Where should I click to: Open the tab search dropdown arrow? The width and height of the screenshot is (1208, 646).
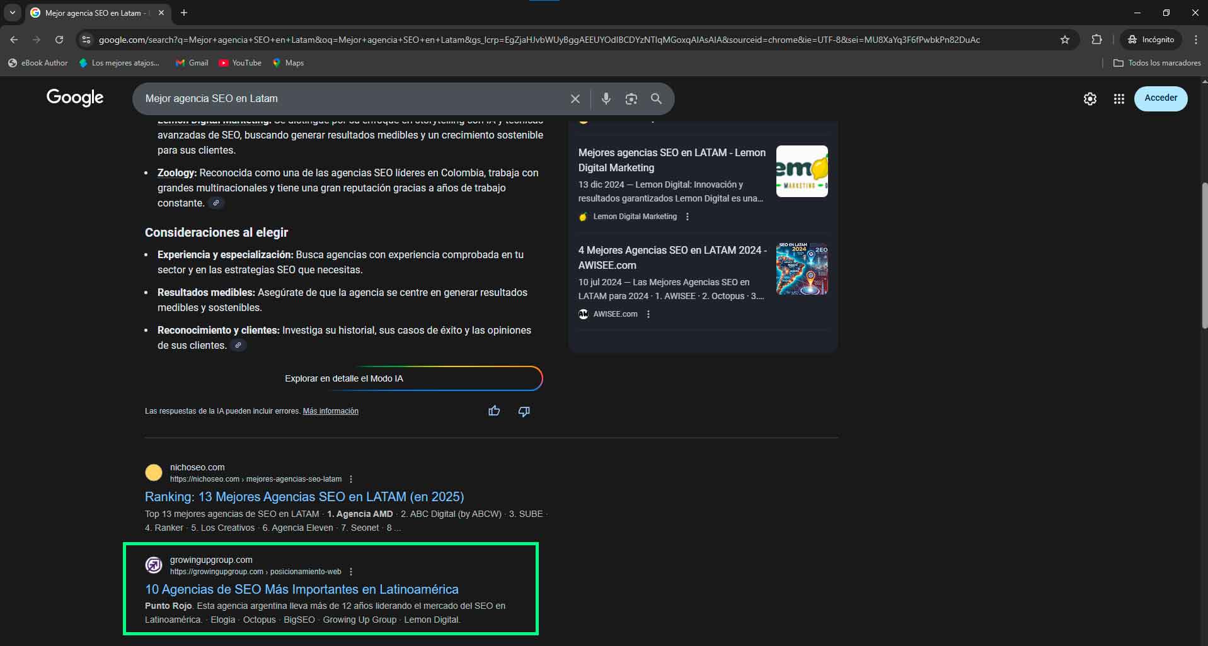coord(12,13)
